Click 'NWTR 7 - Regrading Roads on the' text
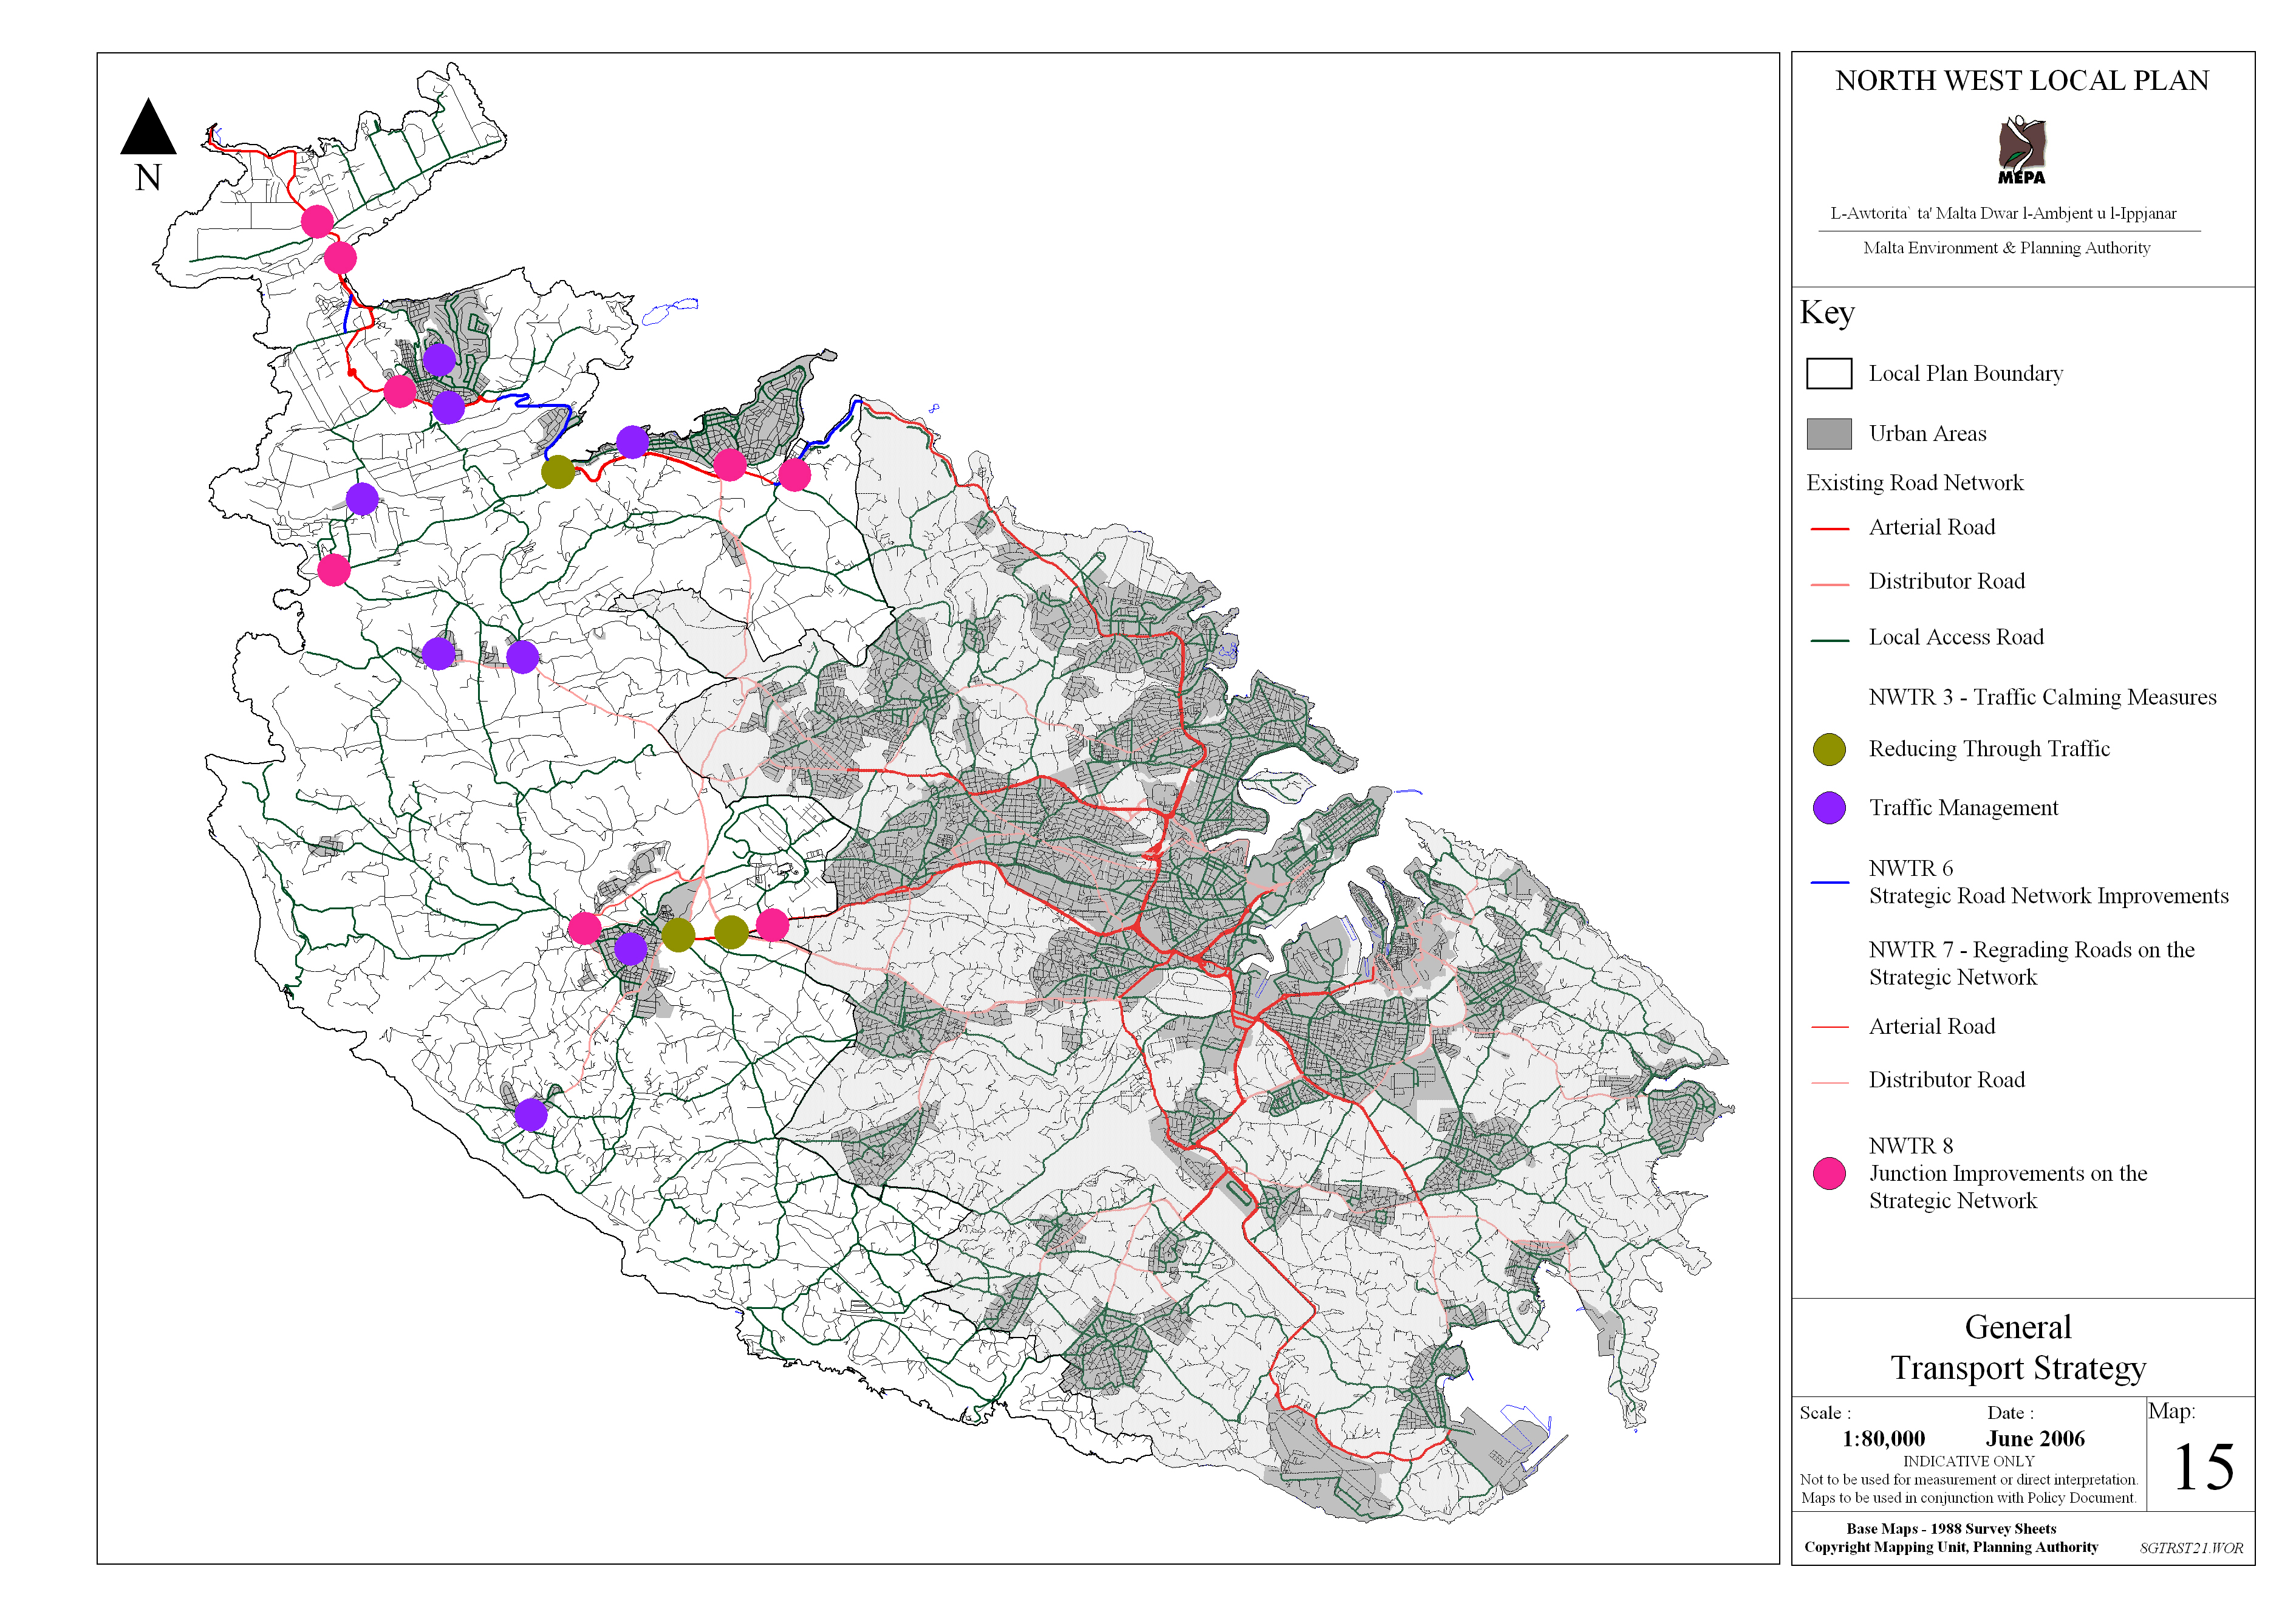 point(2031,950)
